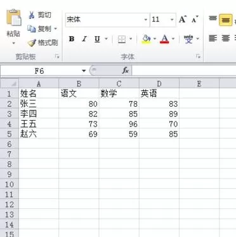Select column A header

[39, 84]
